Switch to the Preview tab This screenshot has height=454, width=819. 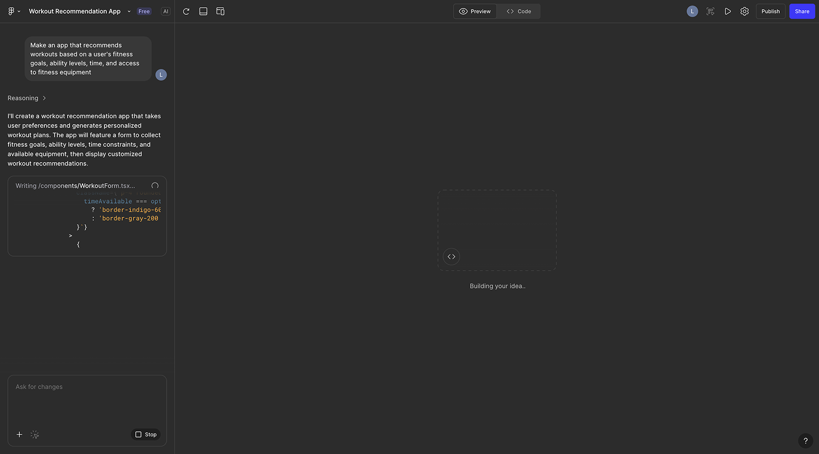click(x=475, y=11)
